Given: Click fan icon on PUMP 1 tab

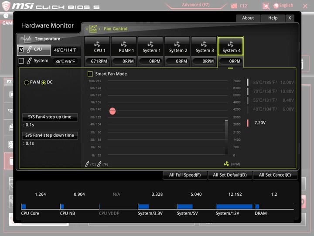Looking at the screenshot, I should click(124, 44).
